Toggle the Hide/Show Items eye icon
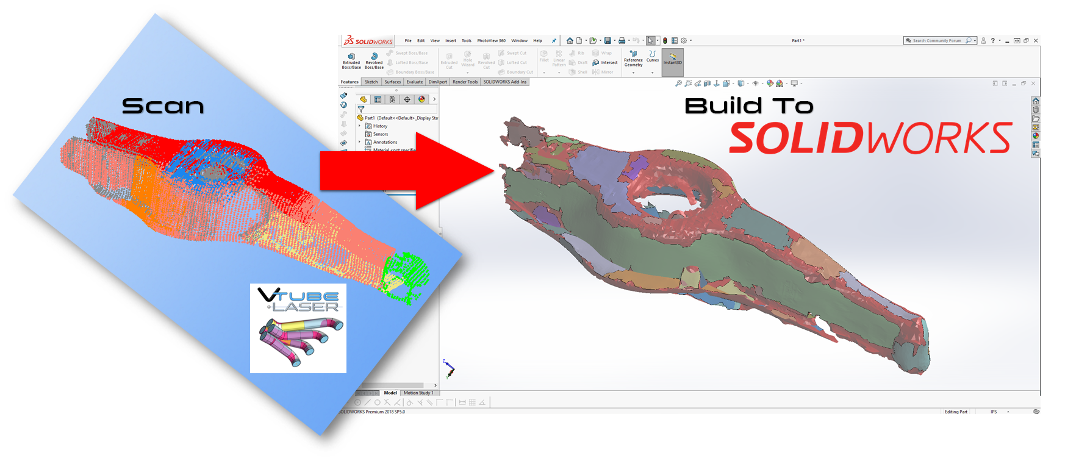This screenshot has width=1090, height=461. click(755, 84)
